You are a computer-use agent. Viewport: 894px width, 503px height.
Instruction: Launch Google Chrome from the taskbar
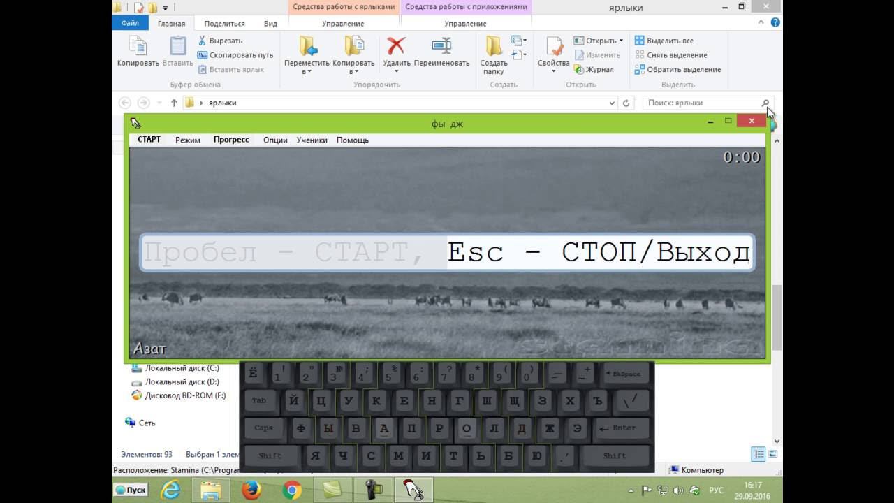click(292, 490)
